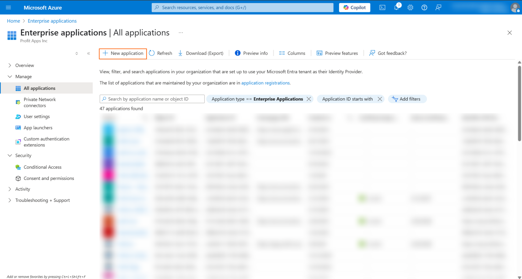Focus the application name search field
522x279 pixels.
tap(152, 99)
